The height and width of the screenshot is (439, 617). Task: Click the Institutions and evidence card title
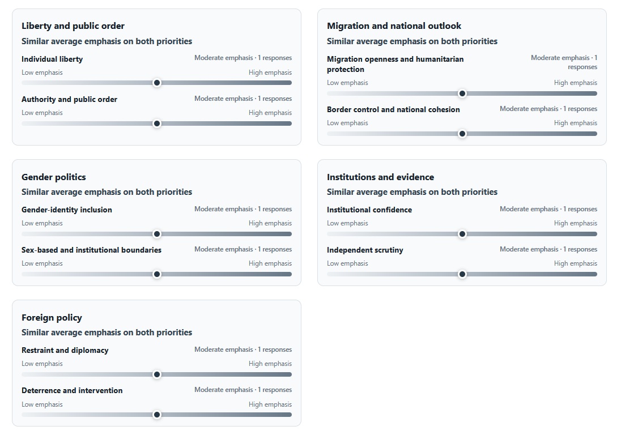click(381, 177)
